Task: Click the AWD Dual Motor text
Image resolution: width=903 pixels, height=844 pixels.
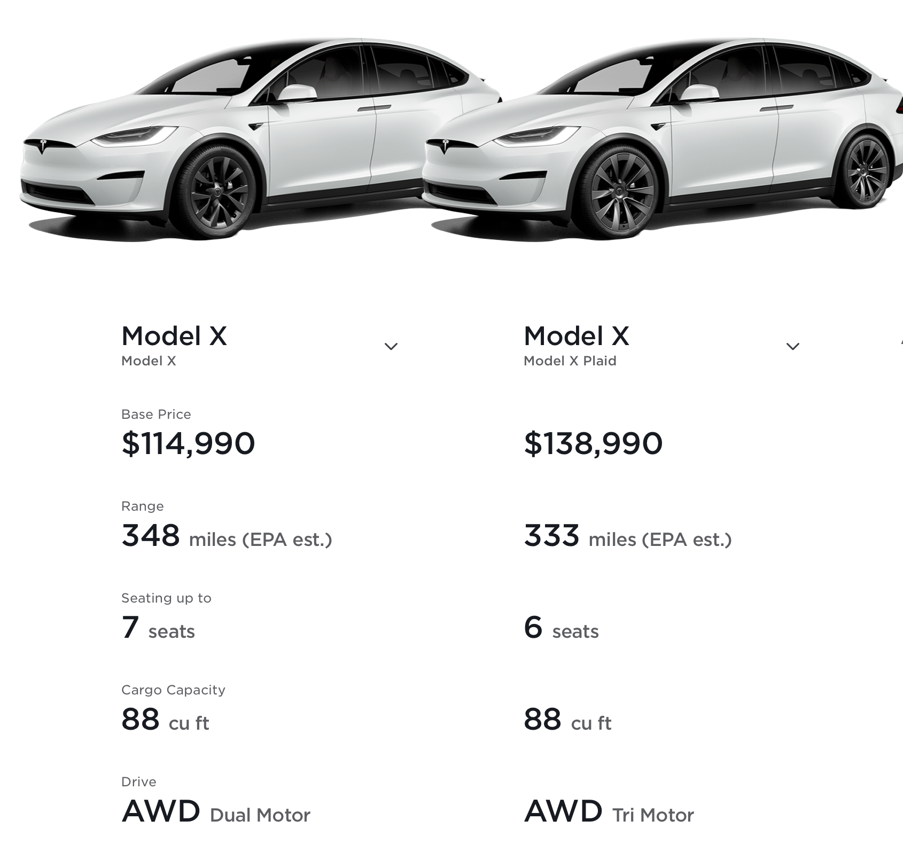Action: [216, 812]
